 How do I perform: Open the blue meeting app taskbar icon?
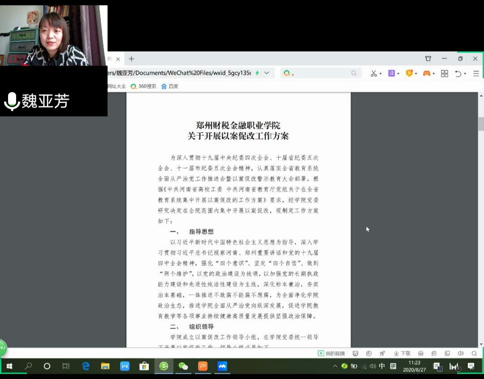[222, 366]
